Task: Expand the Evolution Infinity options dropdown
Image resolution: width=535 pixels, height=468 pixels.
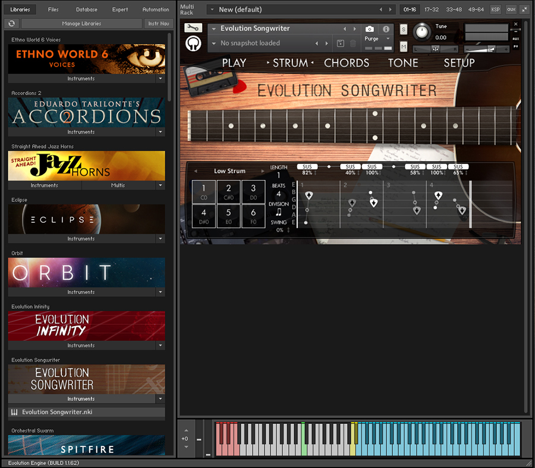Action: [x=160, y=345]
